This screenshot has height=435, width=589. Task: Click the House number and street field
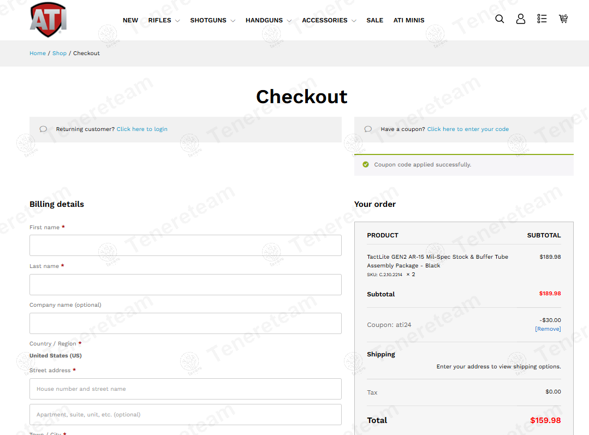(185, 389)
